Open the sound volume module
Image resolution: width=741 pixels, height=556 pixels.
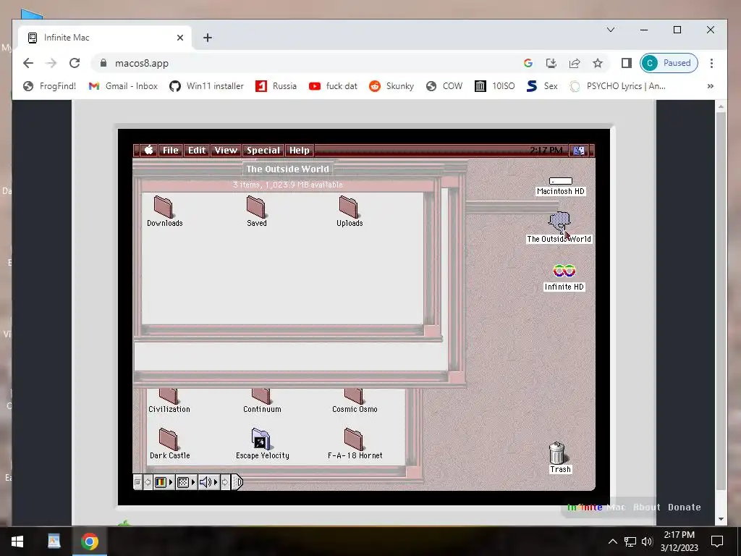tap(205, 482)
